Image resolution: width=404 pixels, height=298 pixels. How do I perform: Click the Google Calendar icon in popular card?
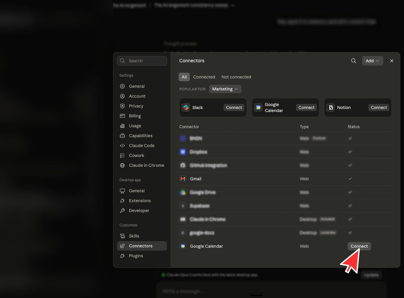click(x=258, y=108)
